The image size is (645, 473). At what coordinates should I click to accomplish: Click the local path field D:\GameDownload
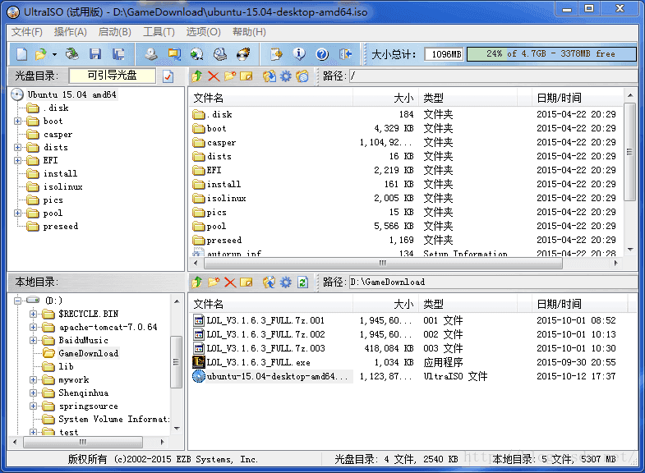[x=493, y=282]
